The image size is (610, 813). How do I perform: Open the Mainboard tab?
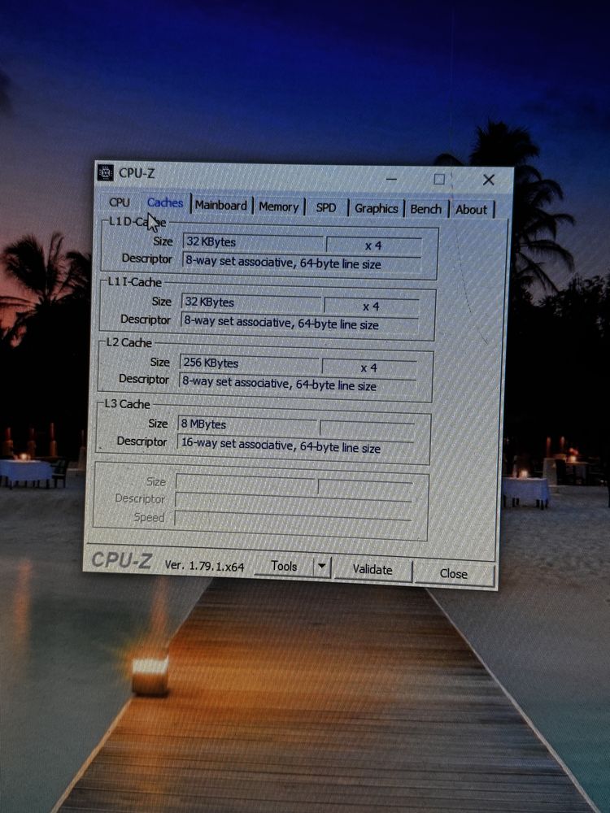click(x=221, y=206)
